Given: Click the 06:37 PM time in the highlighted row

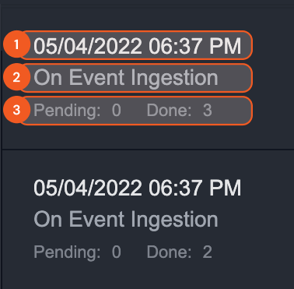Looking at the screenshot, I should coord(195,46).
